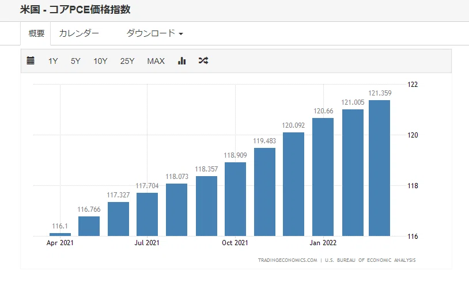
Task: Click the compare shuffle arrows icon
Action: click(203, 60)
